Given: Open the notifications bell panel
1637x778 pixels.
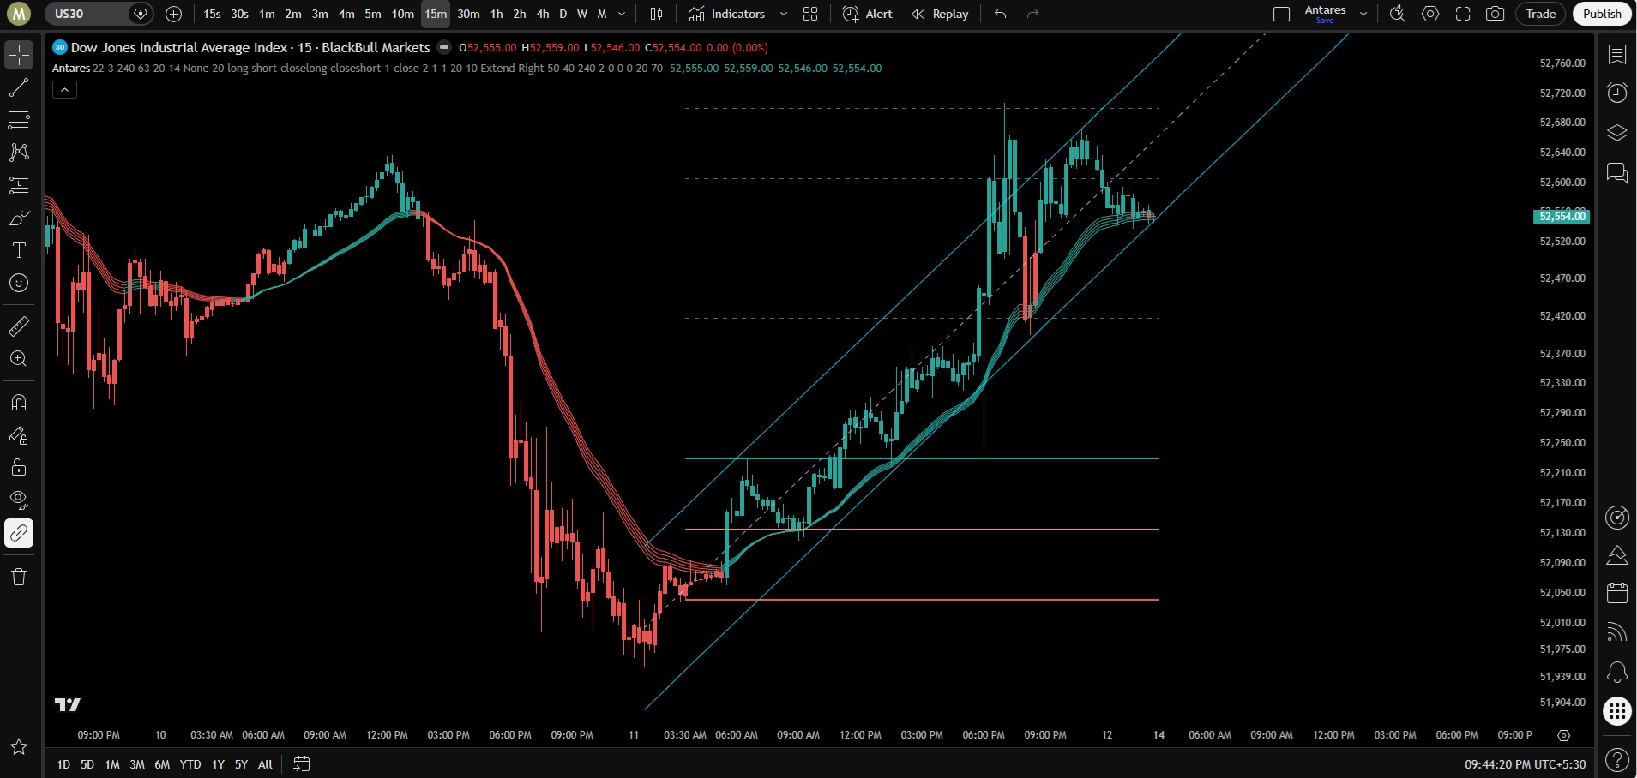Looking at the screenshot, I should 1617,672.
